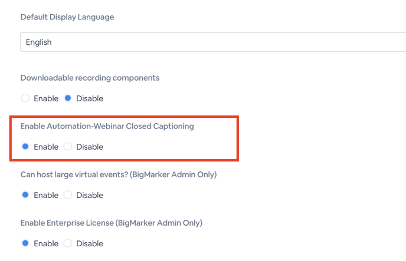The height and width of the screenshot is (261, 406).
Task: Click the Enable radio circle for Downloadable recording components
Action: [25, 98]
